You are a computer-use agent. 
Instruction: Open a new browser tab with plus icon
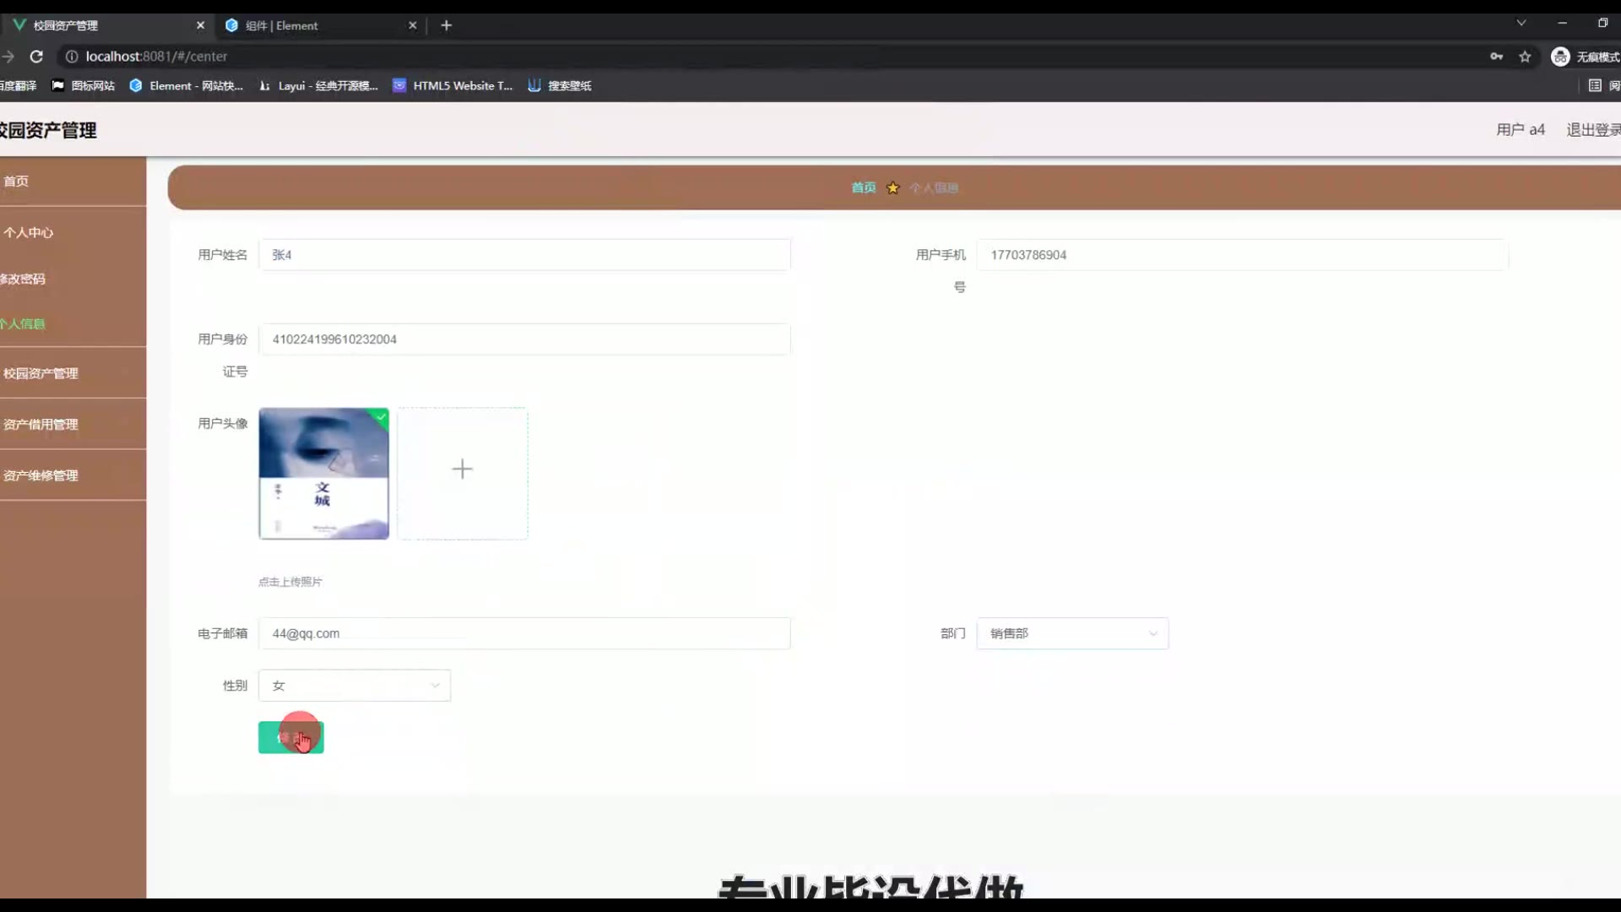[x=447, y=25]
